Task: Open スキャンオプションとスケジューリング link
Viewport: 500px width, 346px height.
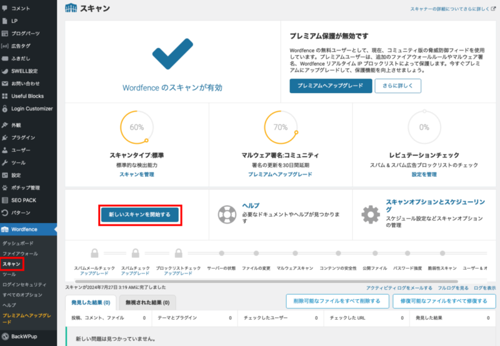Action: coord(435,206)
